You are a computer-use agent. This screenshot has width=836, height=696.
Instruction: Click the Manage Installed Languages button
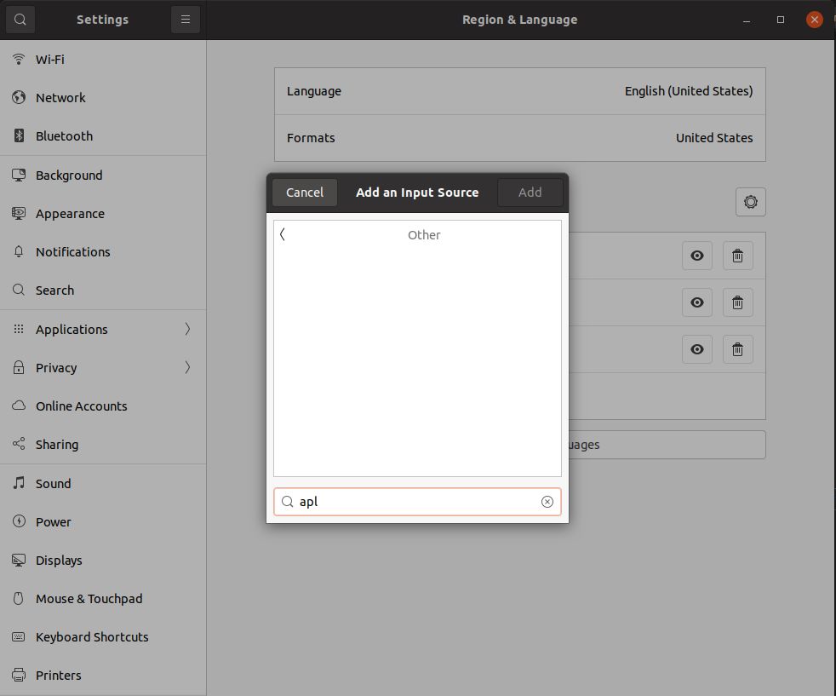point(667,445)
